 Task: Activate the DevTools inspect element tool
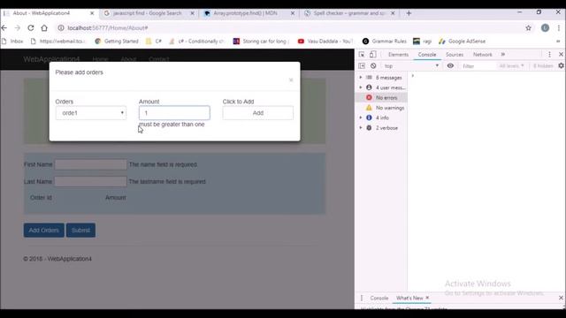point(362,55)
